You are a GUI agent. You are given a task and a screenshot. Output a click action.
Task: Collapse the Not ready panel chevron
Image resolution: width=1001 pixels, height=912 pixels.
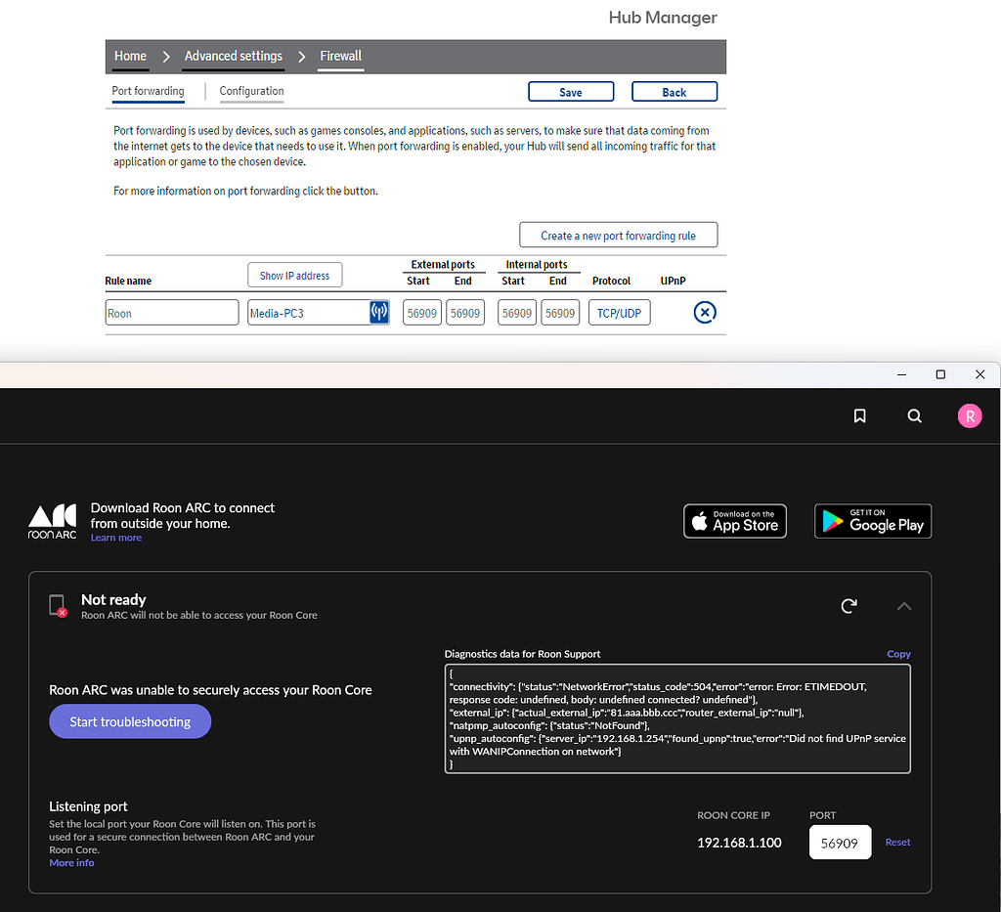point(903,606)
